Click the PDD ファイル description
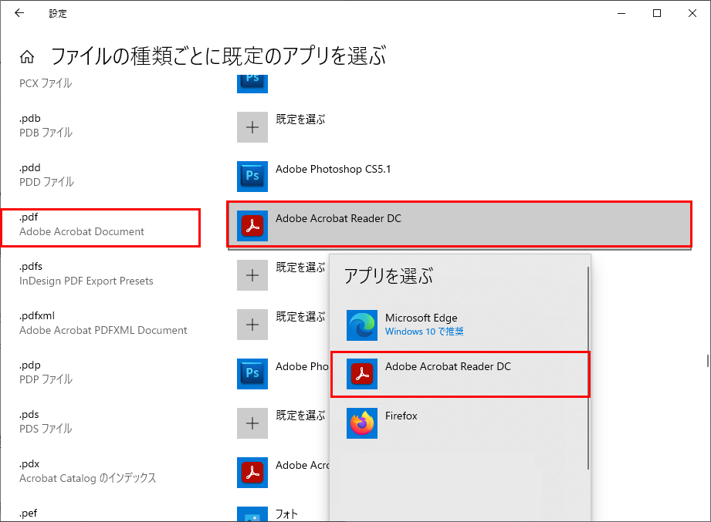Image resolution: width=711 pixels, height=522 pixels. click(46, 183)
